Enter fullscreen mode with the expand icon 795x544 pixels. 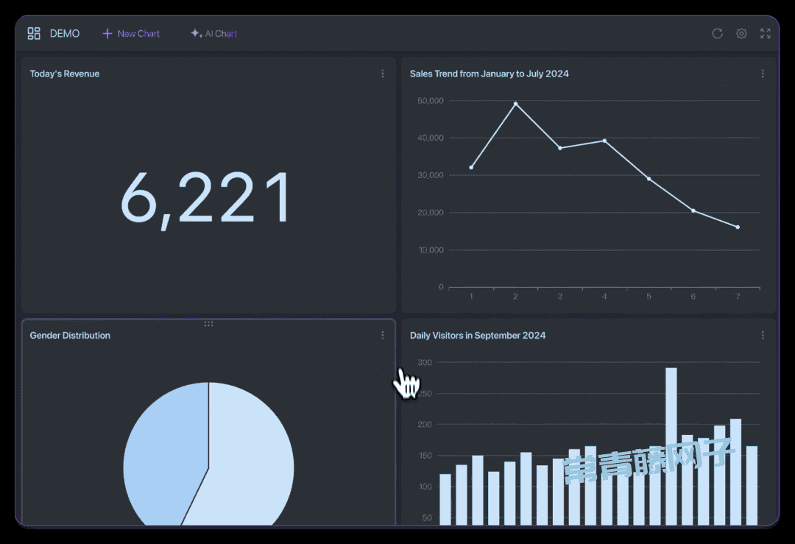click(x=765, y=33)
